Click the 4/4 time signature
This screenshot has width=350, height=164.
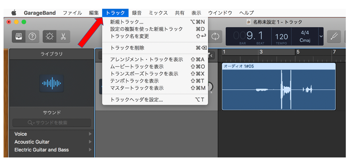[305, 33]
